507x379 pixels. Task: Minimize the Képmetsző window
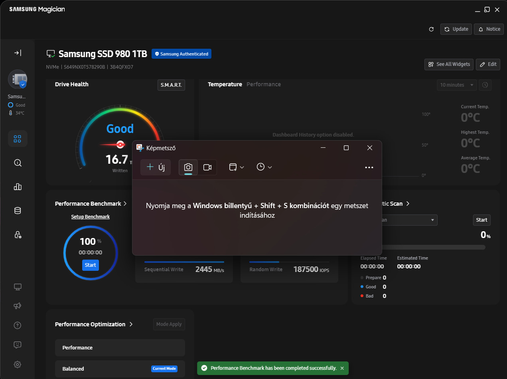coord(323,148)
